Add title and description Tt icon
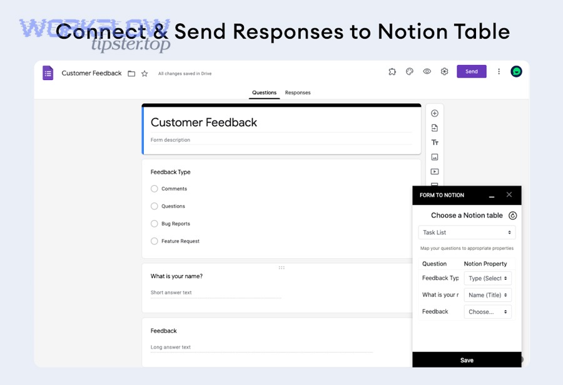The height and width of the screenshot is (385, 563). pos(435,142)
